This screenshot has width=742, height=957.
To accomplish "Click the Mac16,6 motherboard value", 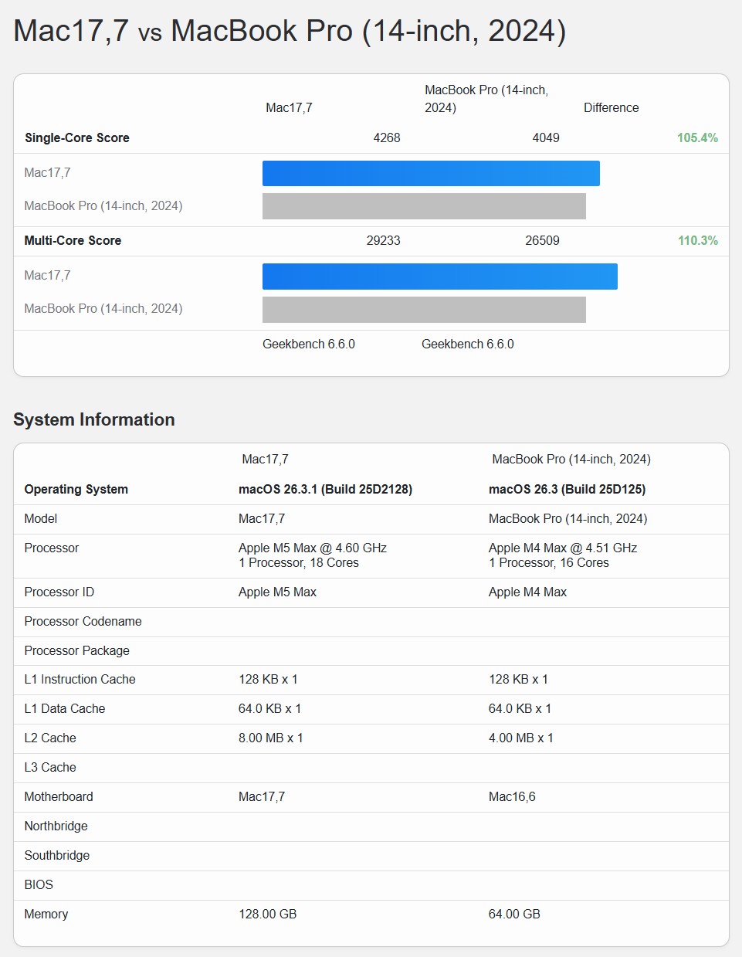I will coord(512,796).
